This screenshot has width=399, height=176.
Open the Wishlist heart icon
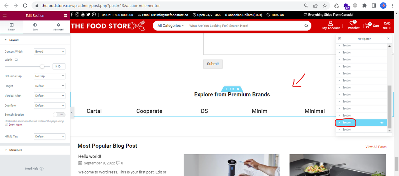(x=352, y=23)
